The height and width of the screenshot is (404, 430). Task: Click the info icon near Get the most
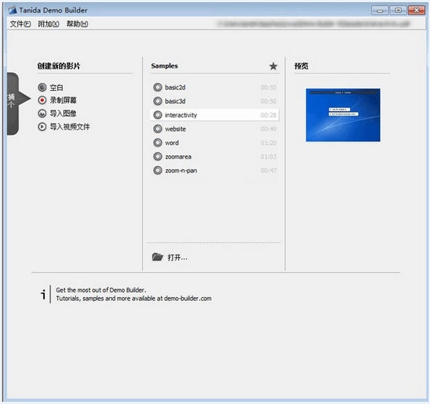click(43, 294)
